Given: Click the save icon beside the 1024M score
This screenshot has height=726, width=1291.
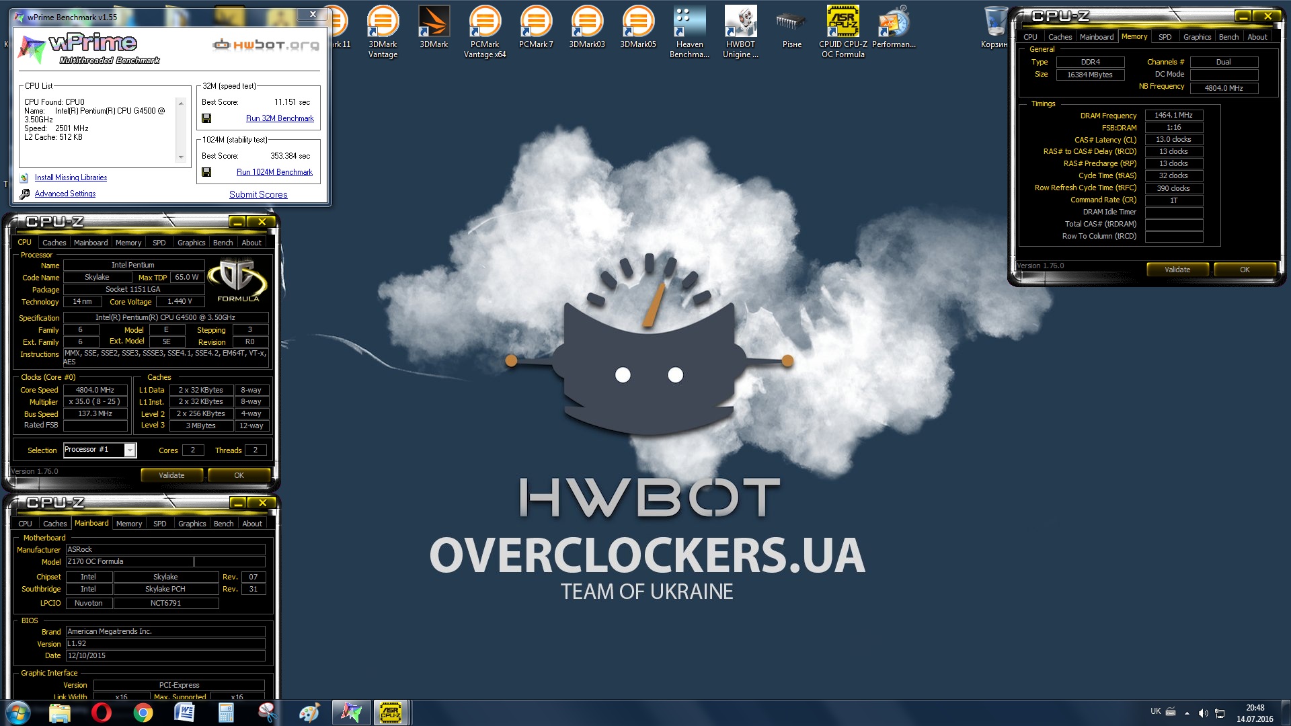Looking at the screenshot, I should click(x=206, y=172).
